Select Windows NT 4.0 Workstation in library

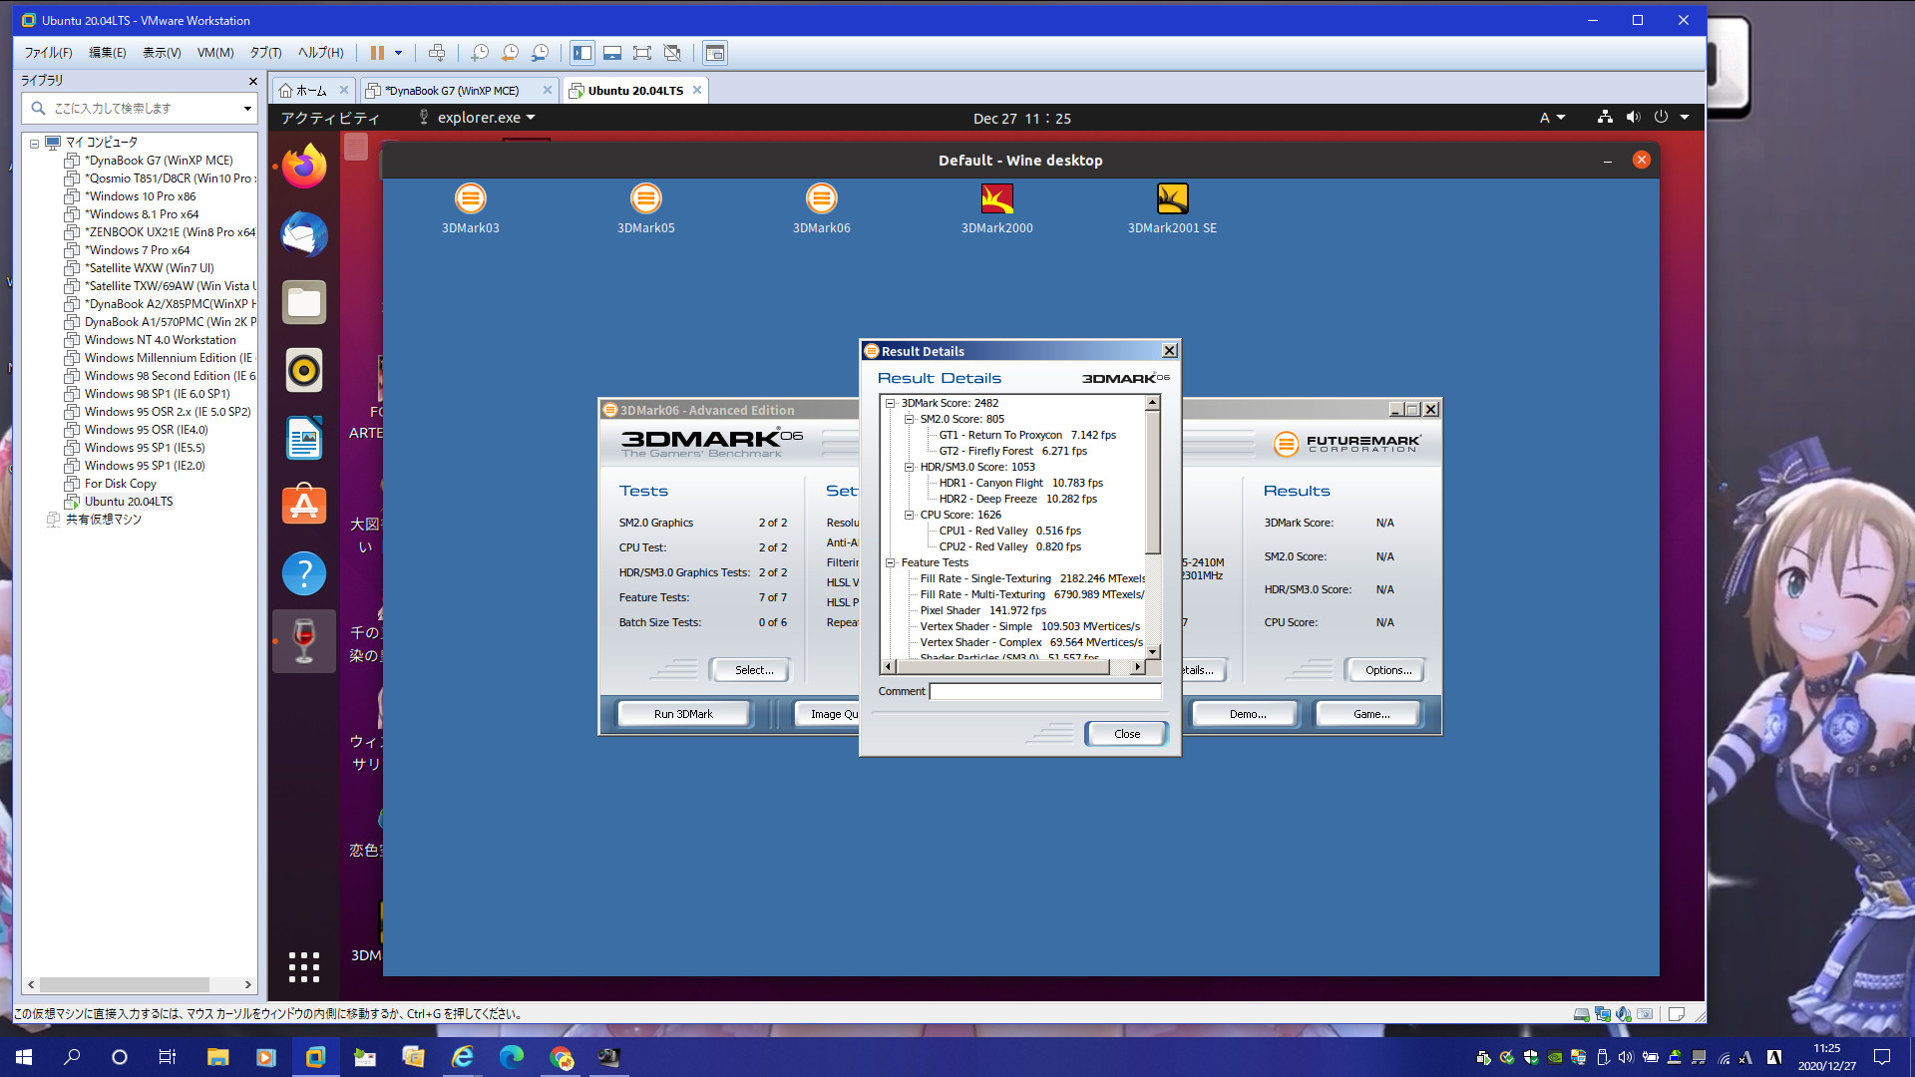[x=160, y=340]
